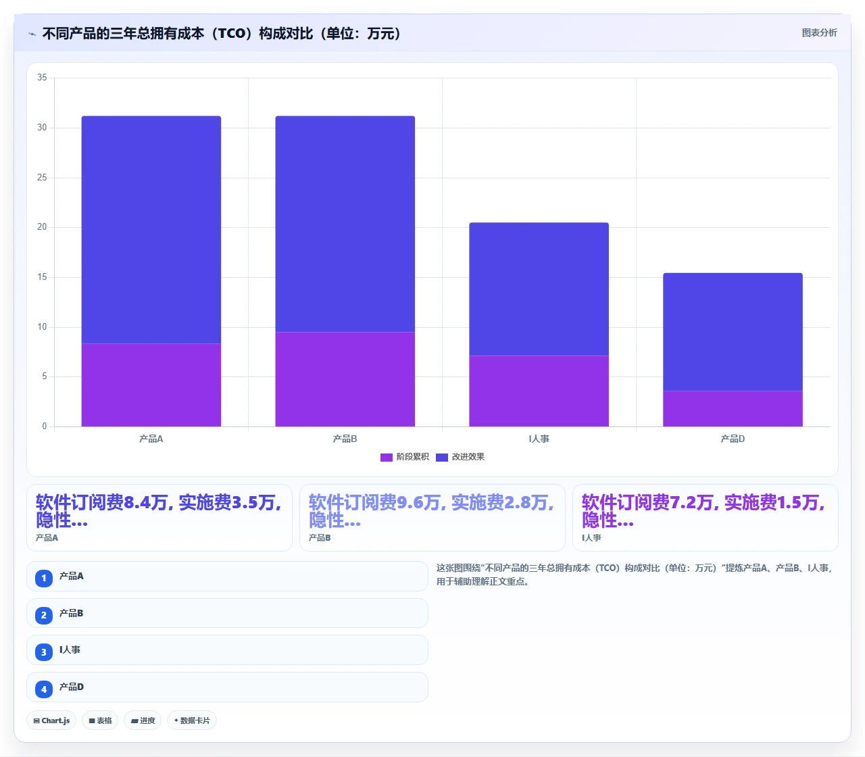
Task: Click the number 3 badge icon
Action: click(44, 652)
